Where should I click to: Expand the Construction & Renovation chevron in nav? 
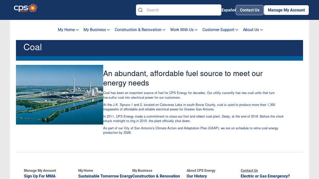[x=164, y=30]
